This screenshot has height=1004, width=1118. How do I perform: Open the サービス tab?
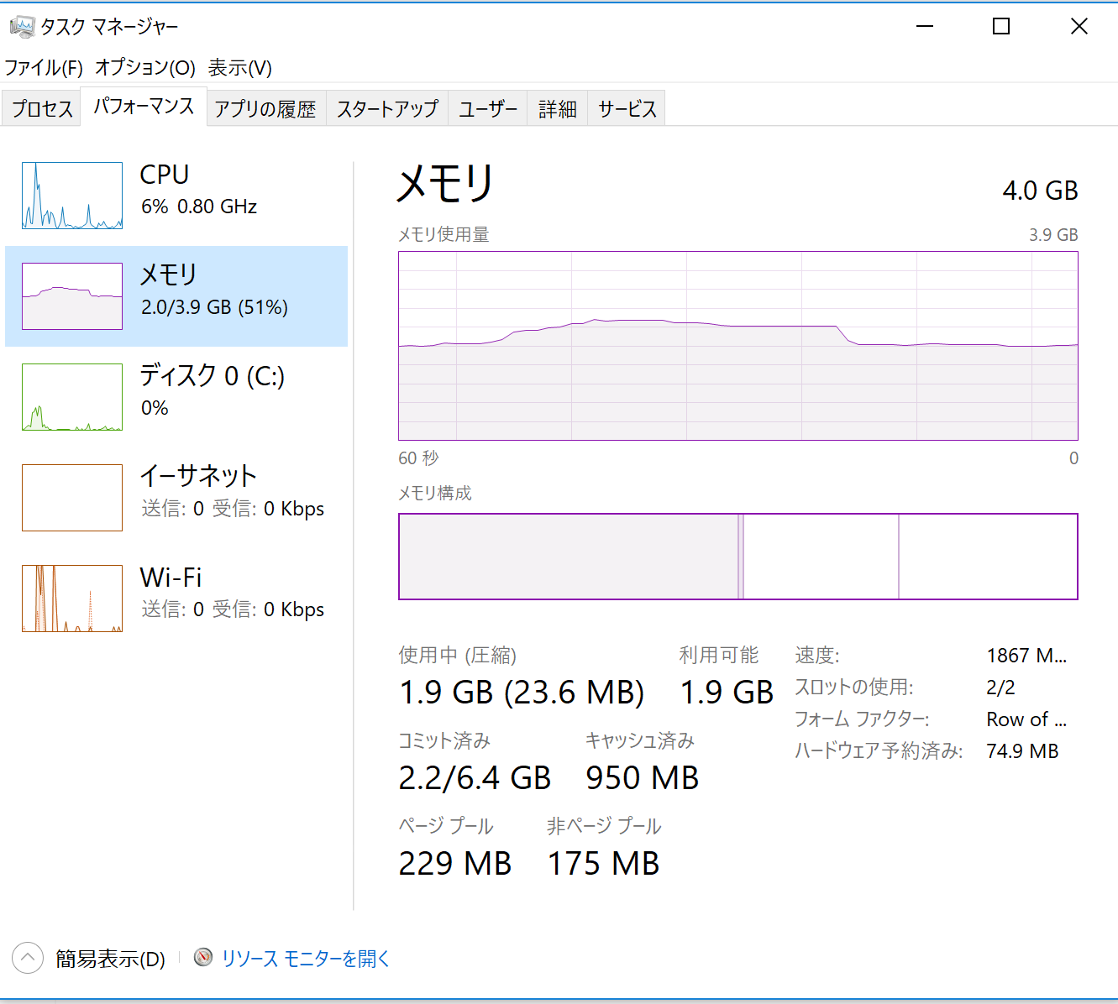coord(627,109)
